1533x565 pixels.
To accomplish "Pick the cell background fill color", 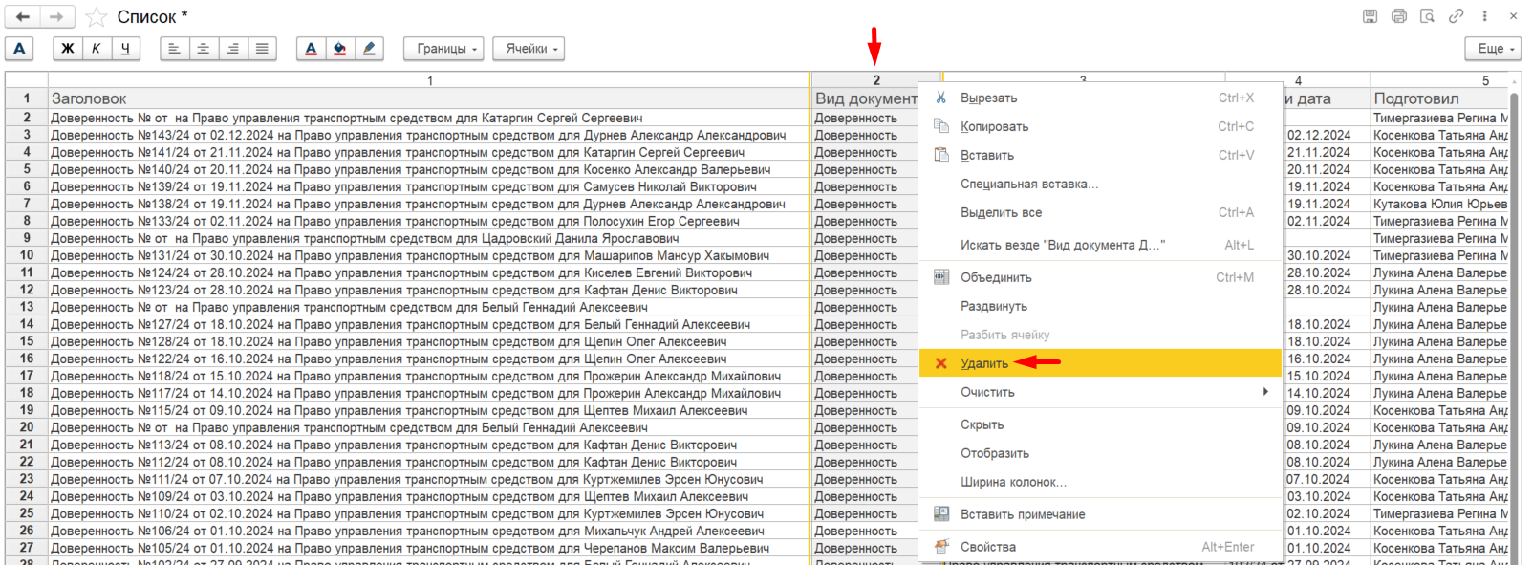I will [x=339, y=48].
